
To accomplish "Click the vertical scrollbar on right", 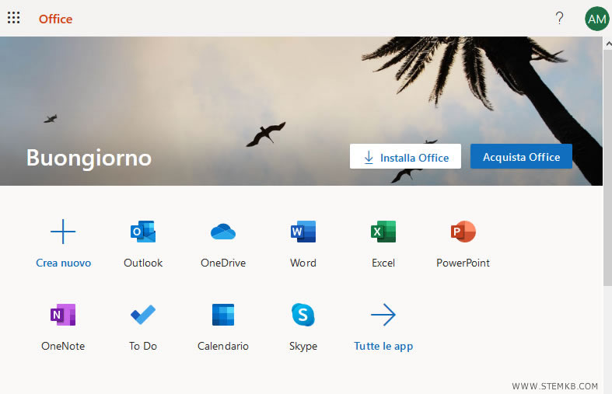I will point(607,163).
